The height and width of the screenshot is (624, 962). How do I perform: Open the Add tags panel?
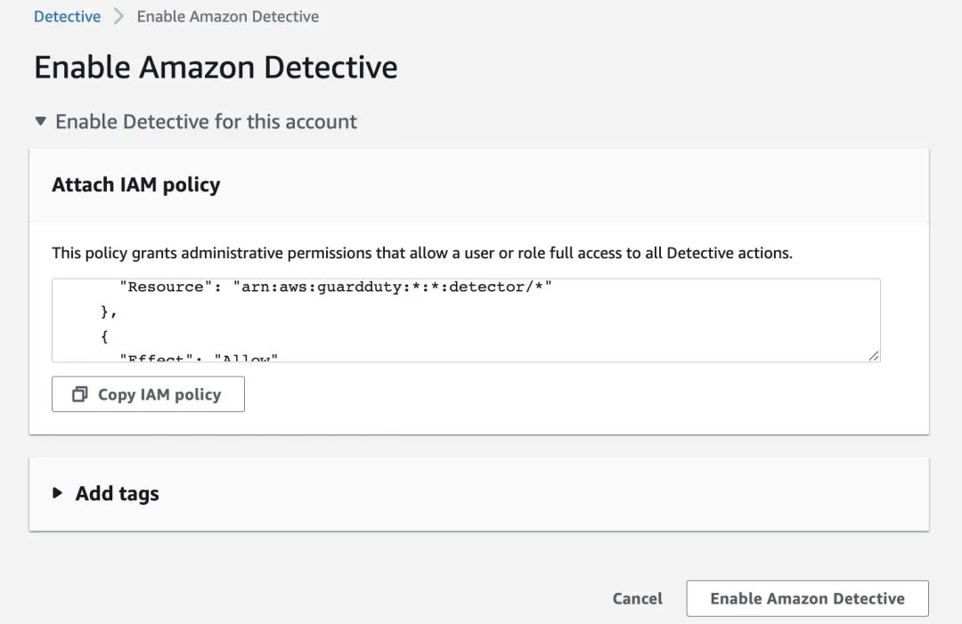(x=116, y=493)
